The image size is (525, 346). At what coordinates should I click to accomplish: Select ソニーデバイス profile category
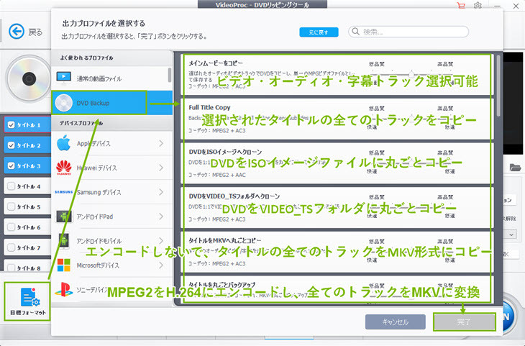111,290
